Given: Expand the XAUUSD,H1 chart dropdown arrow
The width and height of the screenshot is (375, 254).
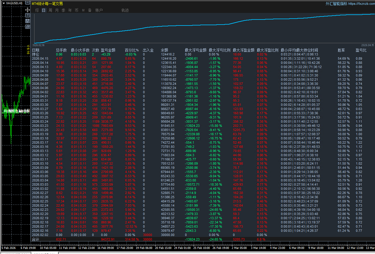Looking at the screenshot, I should click(3, 3).
